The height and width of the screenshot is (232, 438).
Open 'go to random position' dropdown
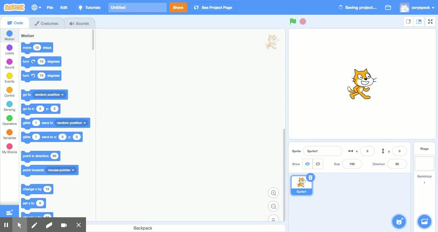click(49, 95)
